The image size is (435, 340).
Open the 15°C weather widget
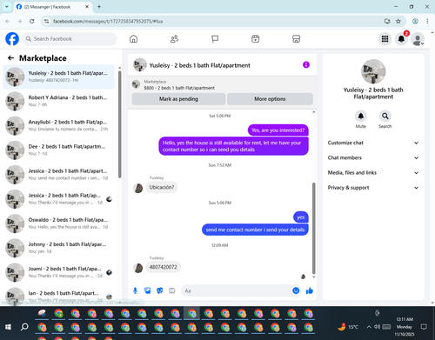coord(348,327)
